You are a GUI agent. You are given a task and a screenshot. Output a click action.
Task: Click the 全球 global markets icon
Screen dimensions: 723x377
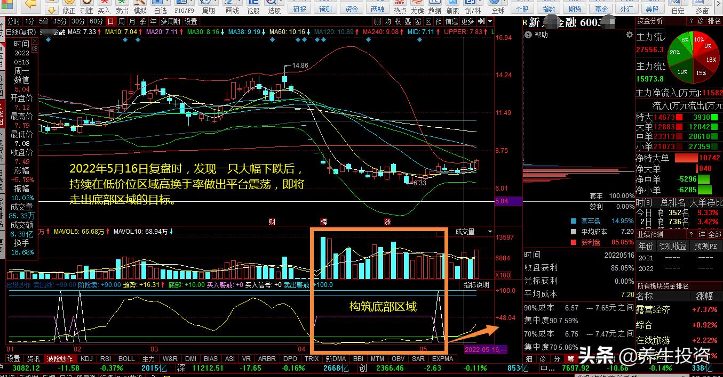point(498,4)
